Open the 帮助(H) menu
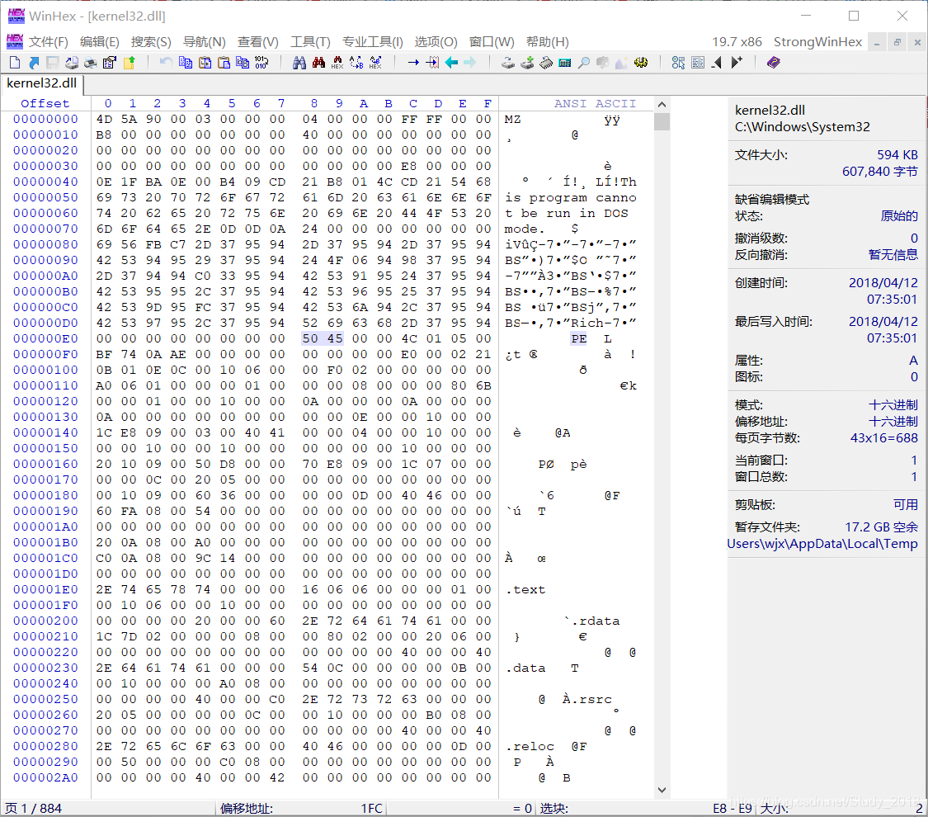 [x=548, y=41]
